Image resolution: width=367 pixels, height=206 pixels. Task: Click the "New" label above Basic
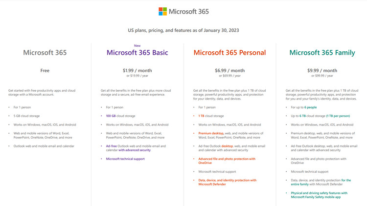pyautogui.click(x=137, y=45)
